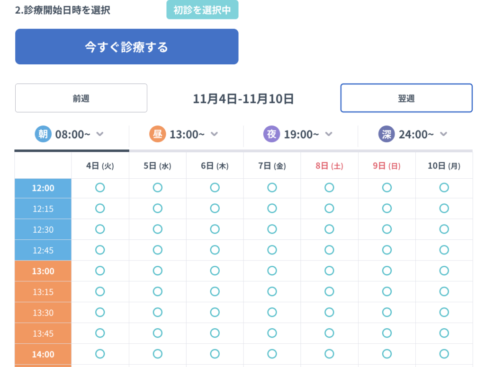485x367 pixels.
Task: Pick the 14:00 slot on 10日 (月)
Action: point(444,354)
